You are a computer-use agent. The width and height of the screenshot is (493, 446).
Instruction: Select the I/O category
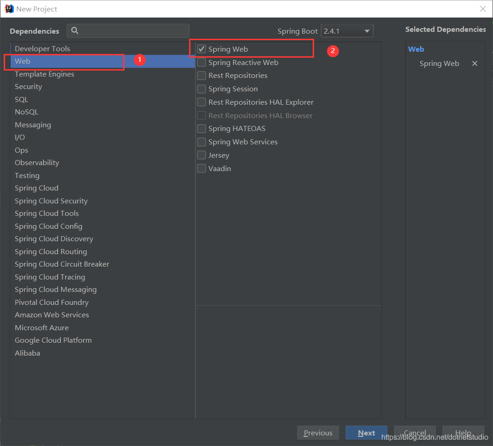coord(102,137)
